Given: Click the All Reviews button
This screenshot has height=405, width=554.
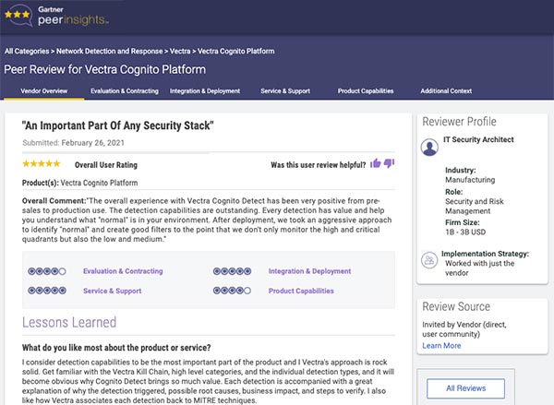Looking at the screenshot, I should tap(465, 388).
